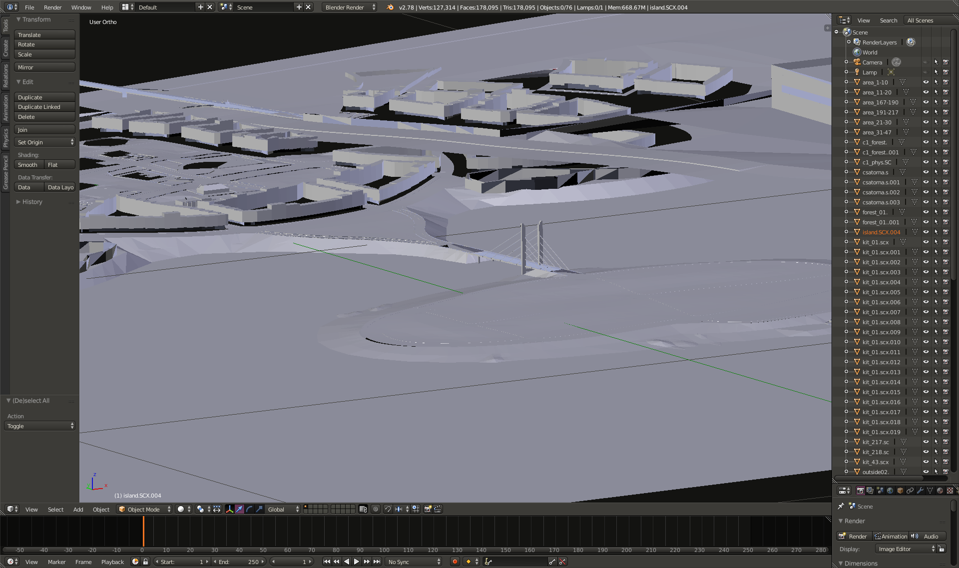Pin the Scene properties context
This screenshot has height=568, width=959.
click(841, 506)
